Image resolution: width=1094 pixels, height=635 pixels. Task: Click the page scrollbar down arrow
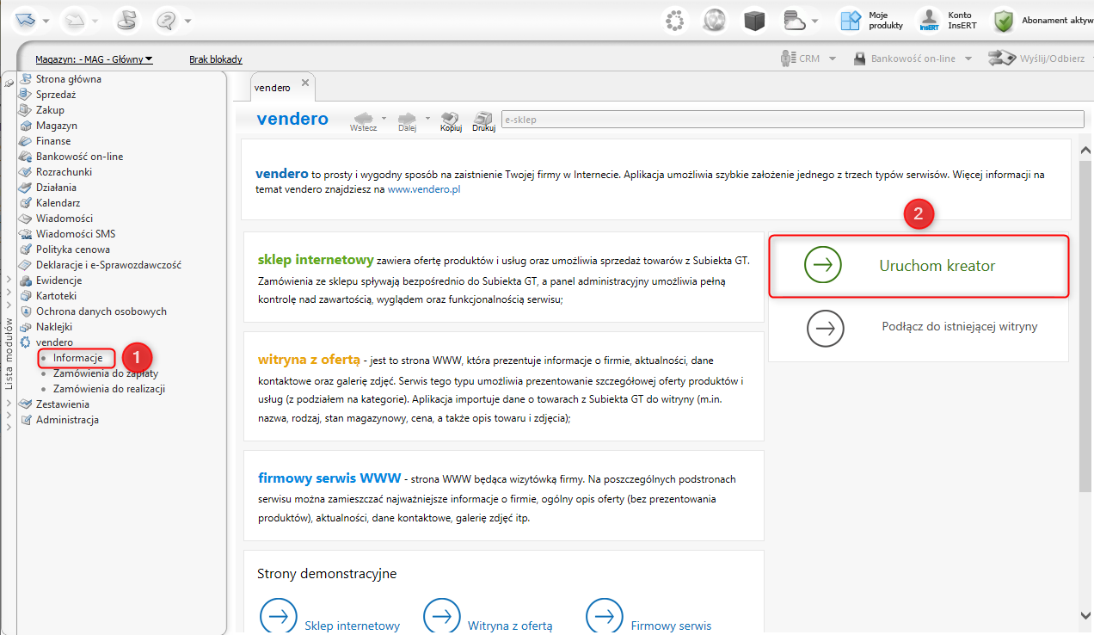(x=1085, y=614)
